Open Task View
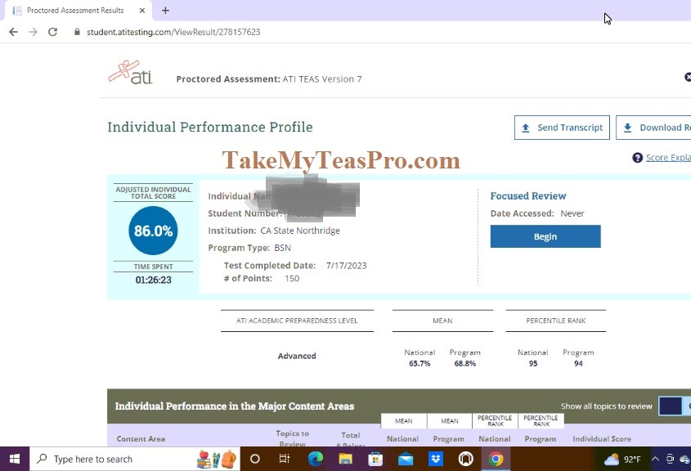The width and height of the screenshot is (691, 471). pos(285,459)
